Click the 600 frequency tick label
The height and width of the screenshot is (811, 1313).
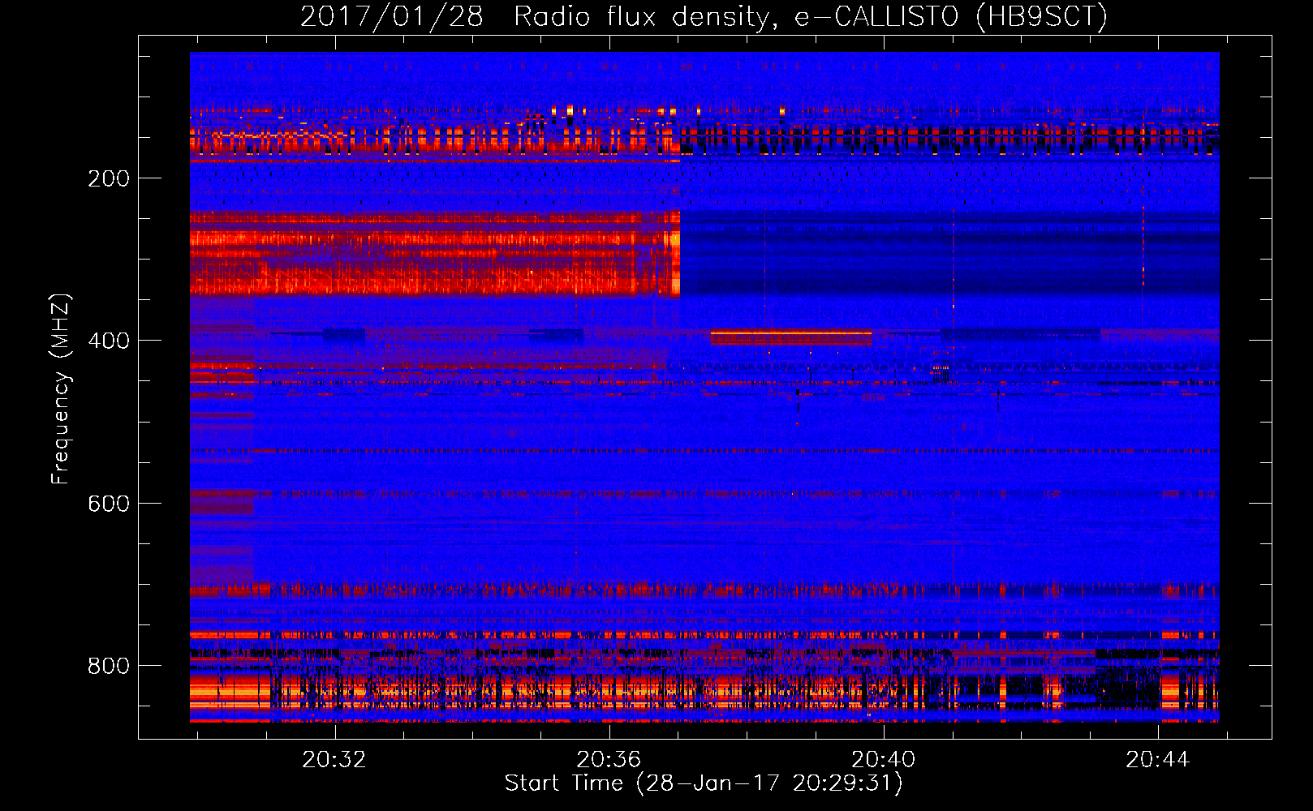109,504
